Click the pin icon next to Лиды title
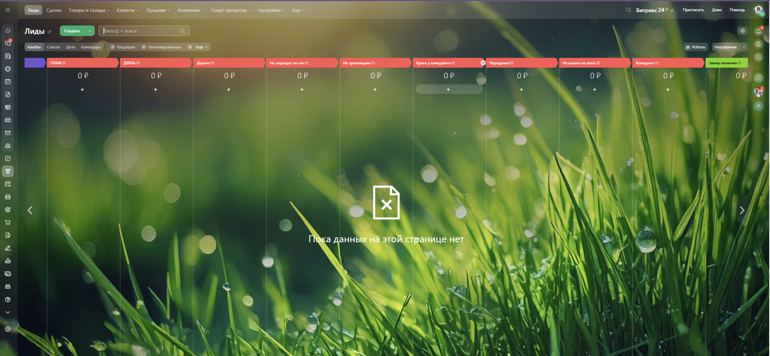Screen dimensions: 770x356 pyautogui.click(x=49, y=31)
